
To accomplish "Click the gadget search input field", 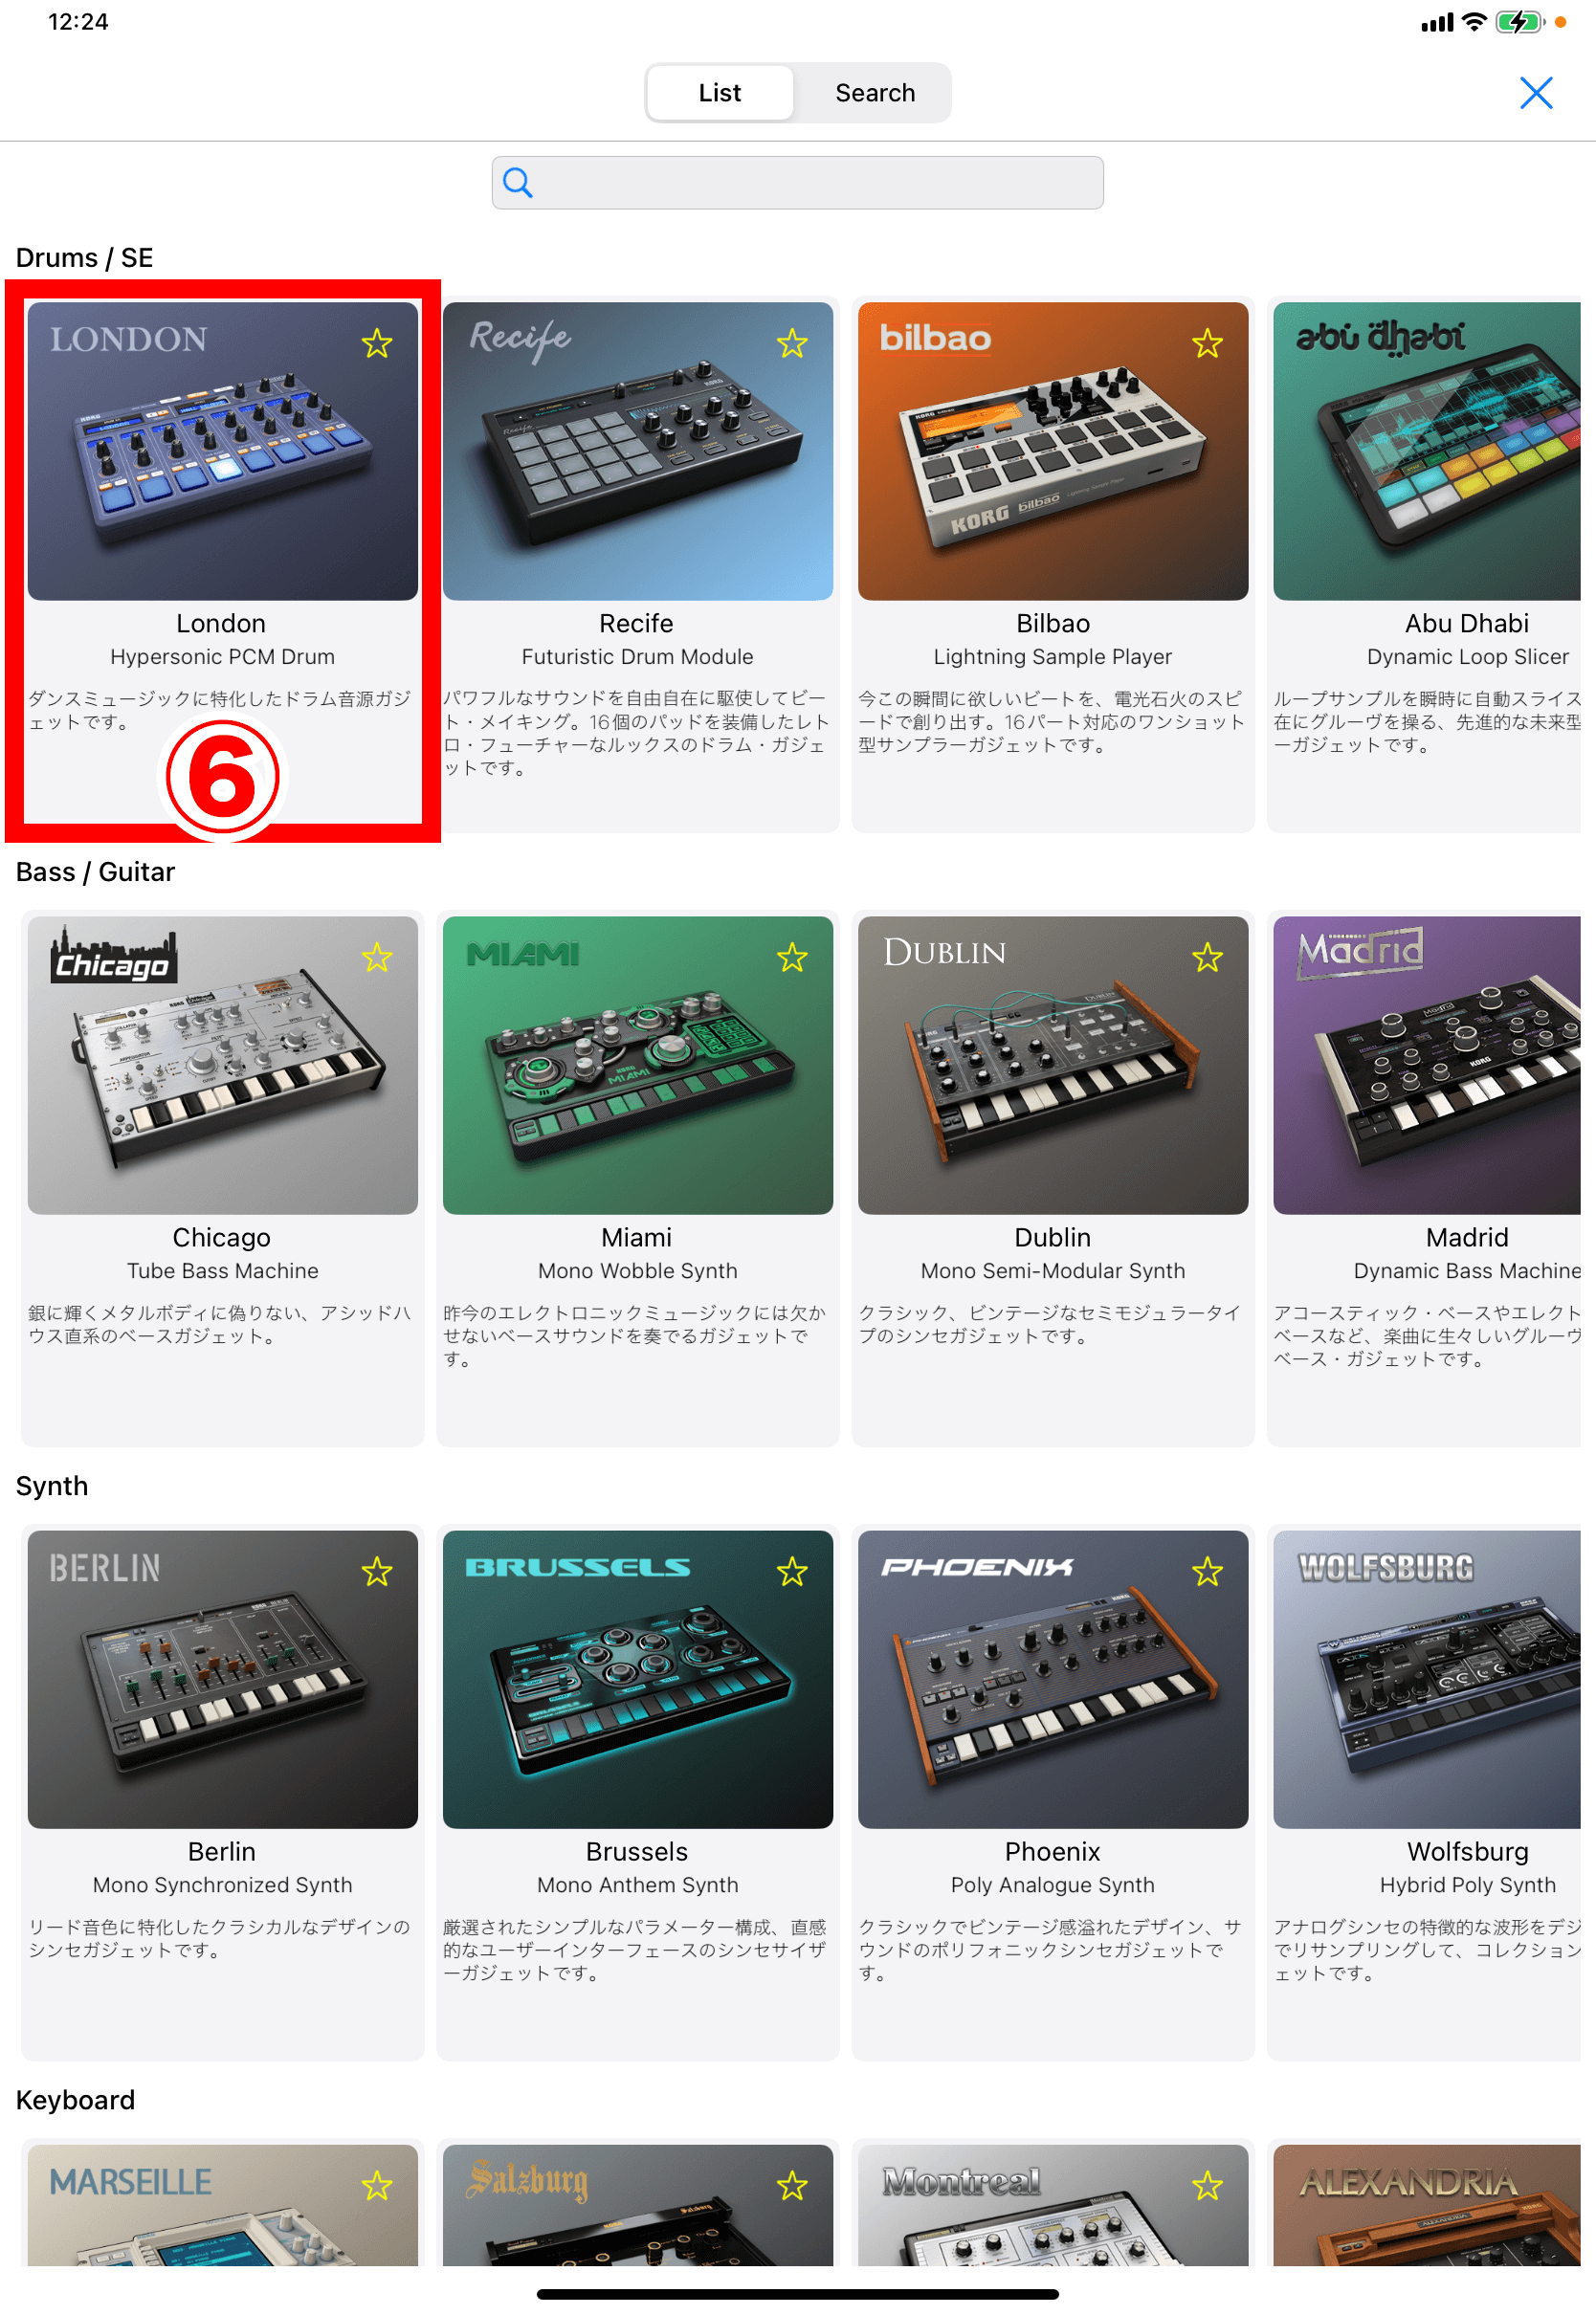I will pos(798,182).
